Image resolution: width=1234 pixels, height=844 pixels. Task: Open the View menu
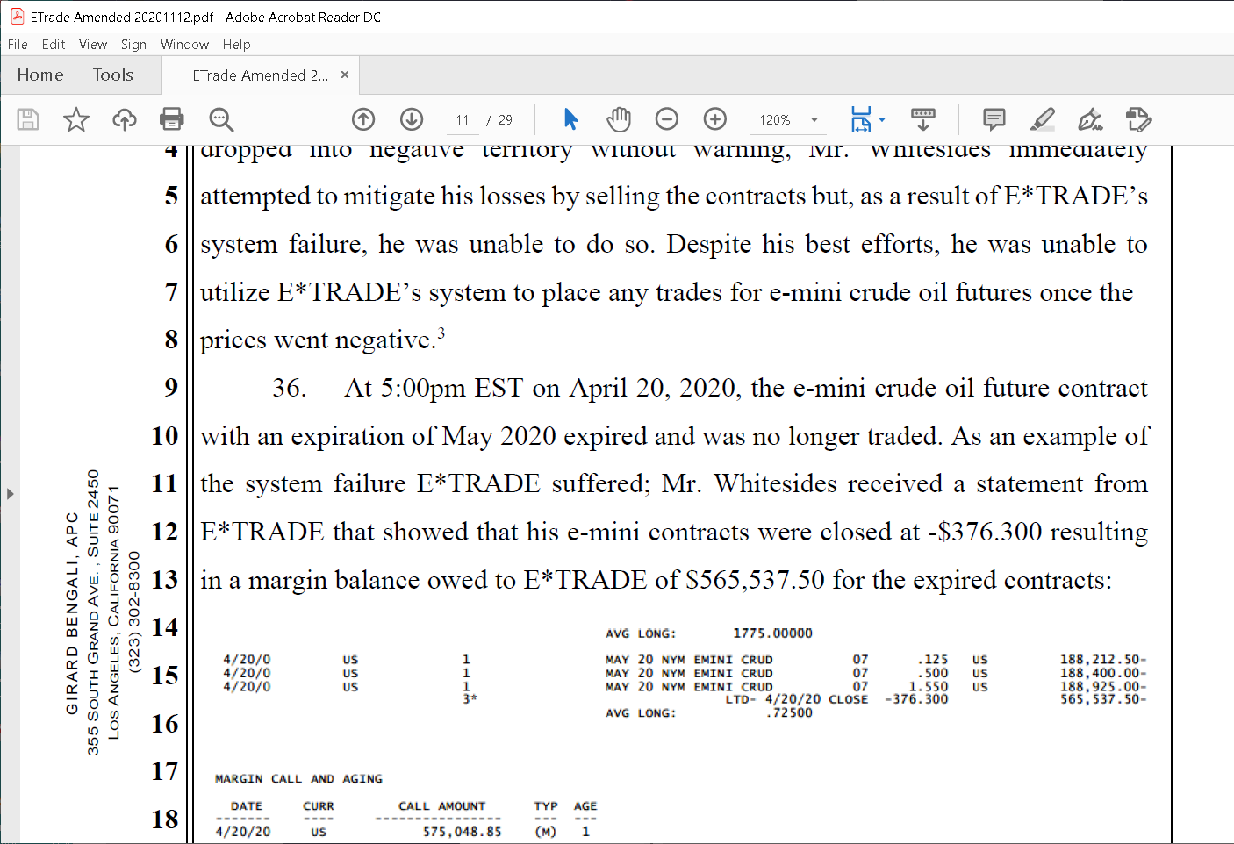(x=93, y=45)
